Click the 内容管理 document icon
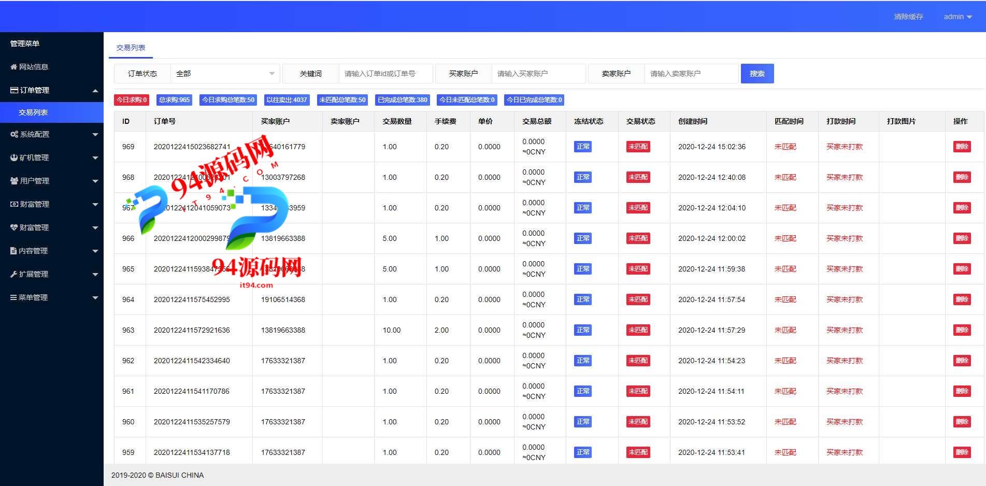Viewport: 986px width, 486px height. pos(13,251)
